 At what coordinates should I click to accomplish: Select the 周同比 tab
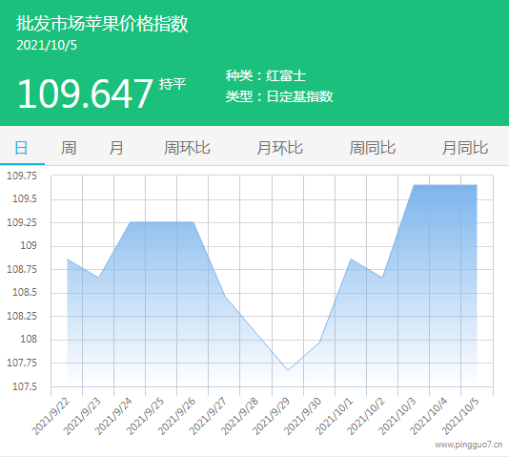pos(373,148)
